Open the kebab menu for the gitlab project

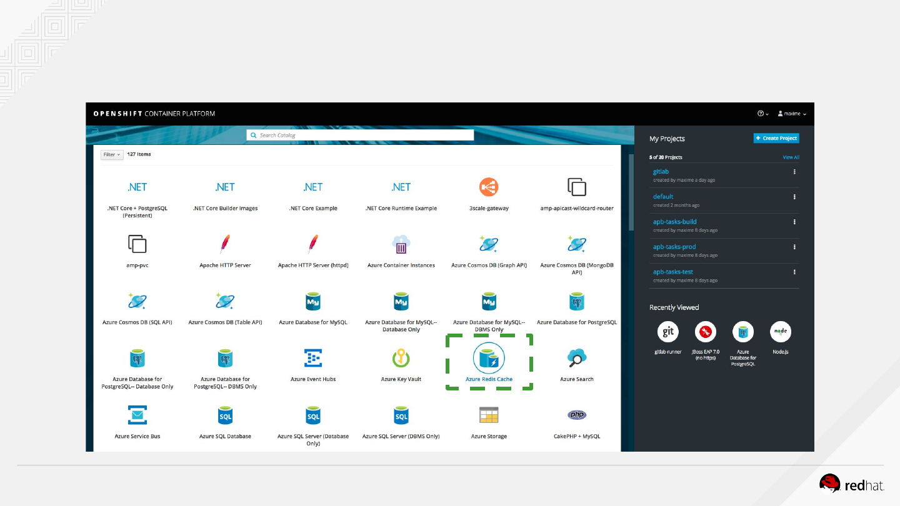pos(794,172)
